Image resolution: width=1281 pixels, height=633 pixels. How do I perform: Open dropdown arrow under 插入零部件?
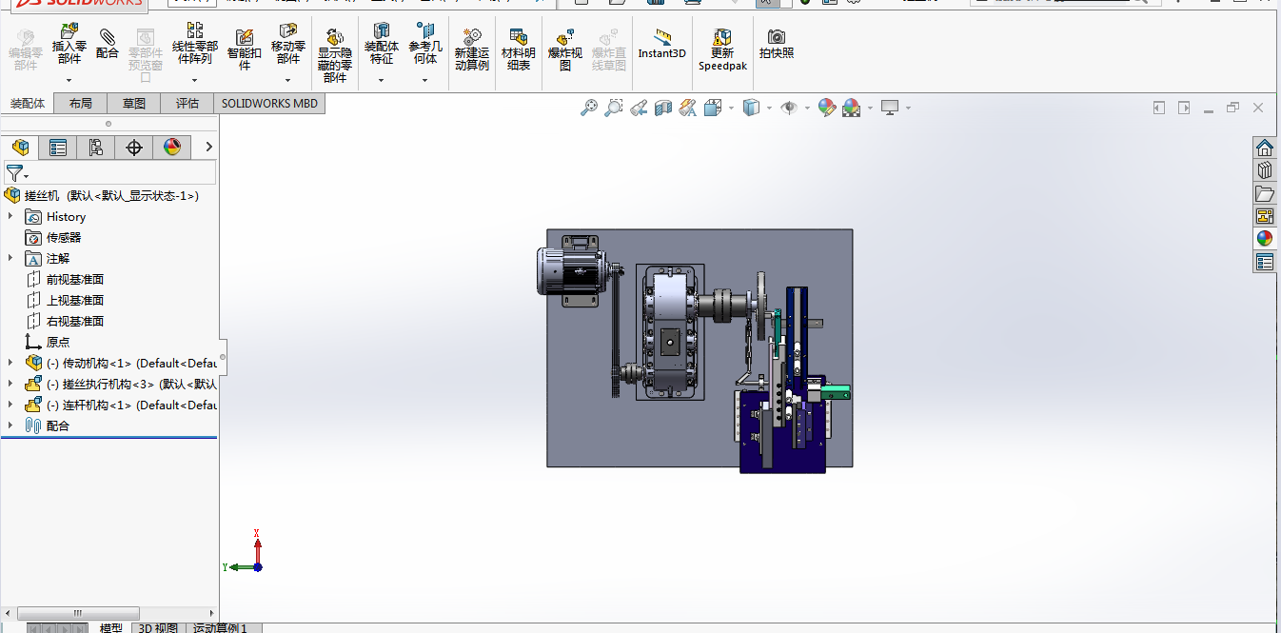(69, 81)
